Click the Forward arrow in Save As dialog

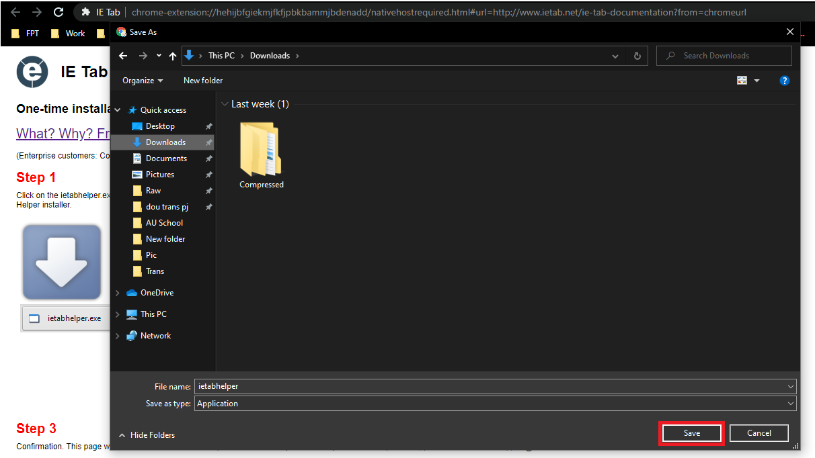[x=143, y=56]
